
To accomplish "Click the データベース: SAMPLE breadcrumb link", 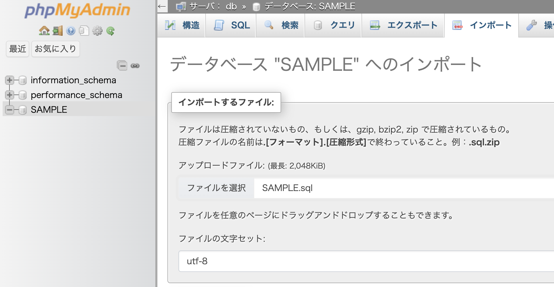I will tap(310, 6).
